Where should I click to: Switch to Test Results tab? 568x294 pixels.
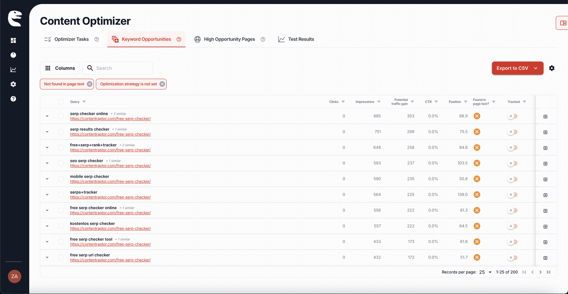[x=301, y=39]
